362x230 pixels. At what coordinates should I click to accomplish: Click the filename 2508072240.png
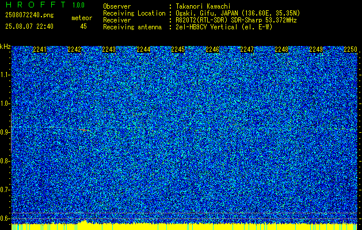(x=29, y=15)
